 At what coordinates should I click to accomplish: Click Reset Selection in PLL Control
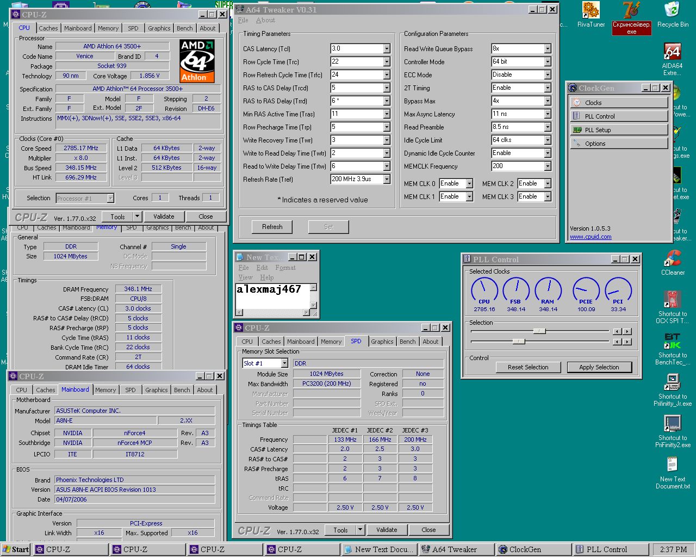pyautogui.click(x=528, y=367)
